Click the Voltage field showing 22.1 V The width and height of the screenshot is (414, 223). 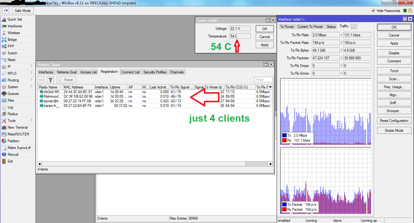(240, 29)
